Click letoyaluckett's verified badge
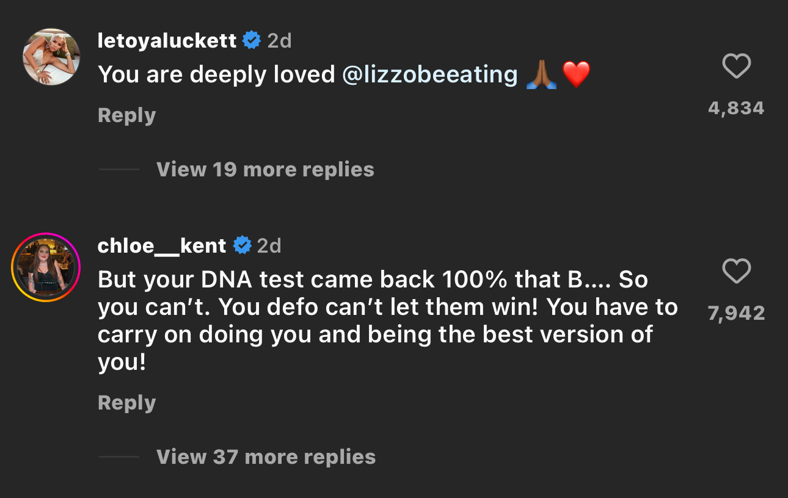788x498 pixels. [252, 40]
